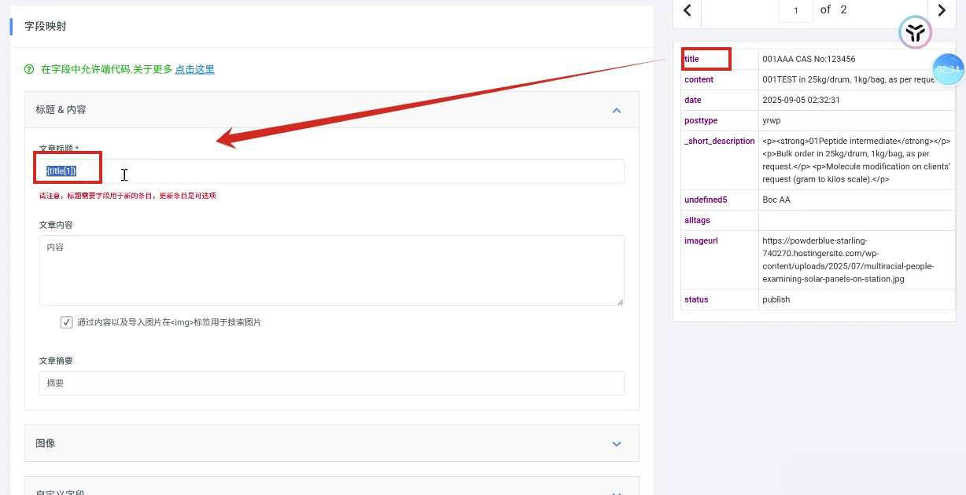Collapse the 标题 & 内容 section
This screenshot has height=495, width=966.
617,110
